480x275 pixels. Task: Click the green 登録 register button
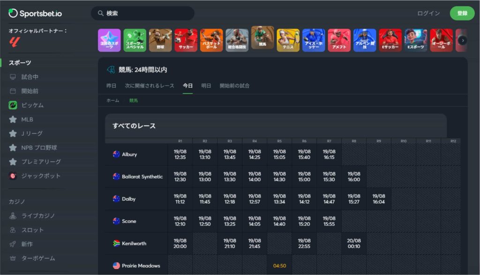pyautogui.click(x=462, y=13)
